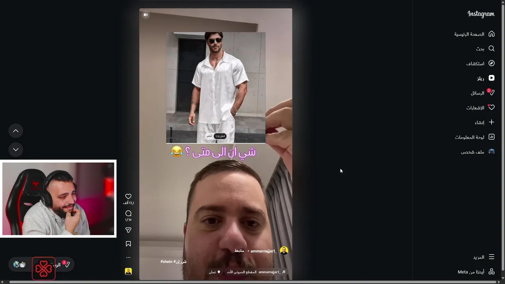
Task: Open the floating messages pill with badge
Action: (41, 265)
